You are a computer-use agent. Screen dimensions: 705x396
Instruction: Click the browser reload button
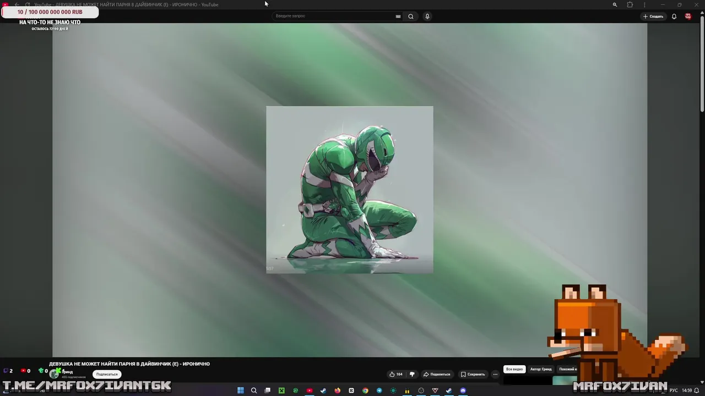[x=27, y=4]
